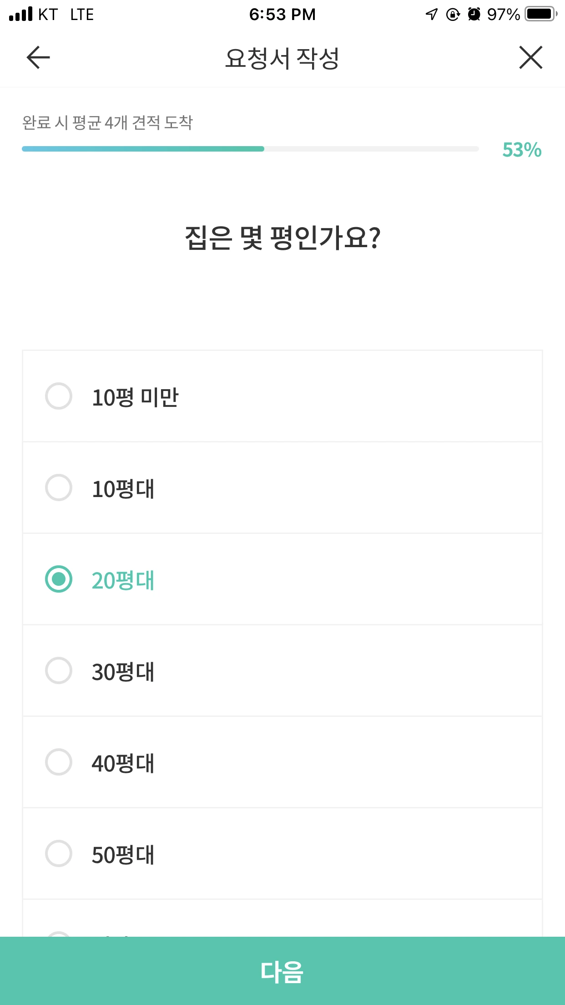Viewport: 565px width, 1005px height.
Task: Tap the back arrow icon
Action: click(x=38, y=58)
